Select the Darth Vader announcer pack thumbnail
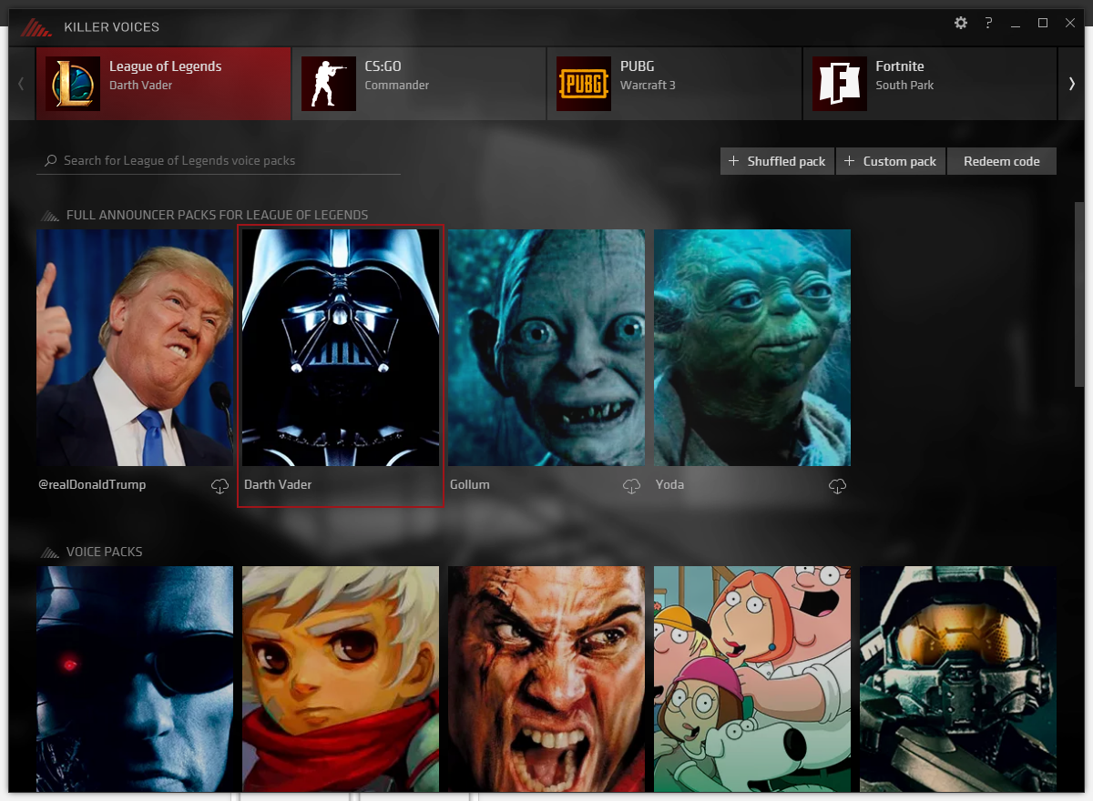 pyautogui.click(x=341, y=348)
